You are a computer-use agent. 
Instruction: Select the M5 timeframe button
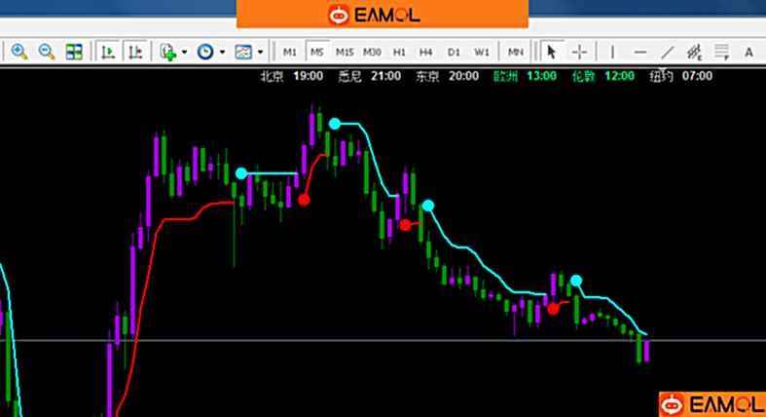tap(317, 52)
